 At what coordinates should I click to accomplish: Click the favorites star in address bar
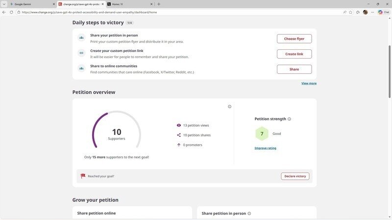point(351,12)
